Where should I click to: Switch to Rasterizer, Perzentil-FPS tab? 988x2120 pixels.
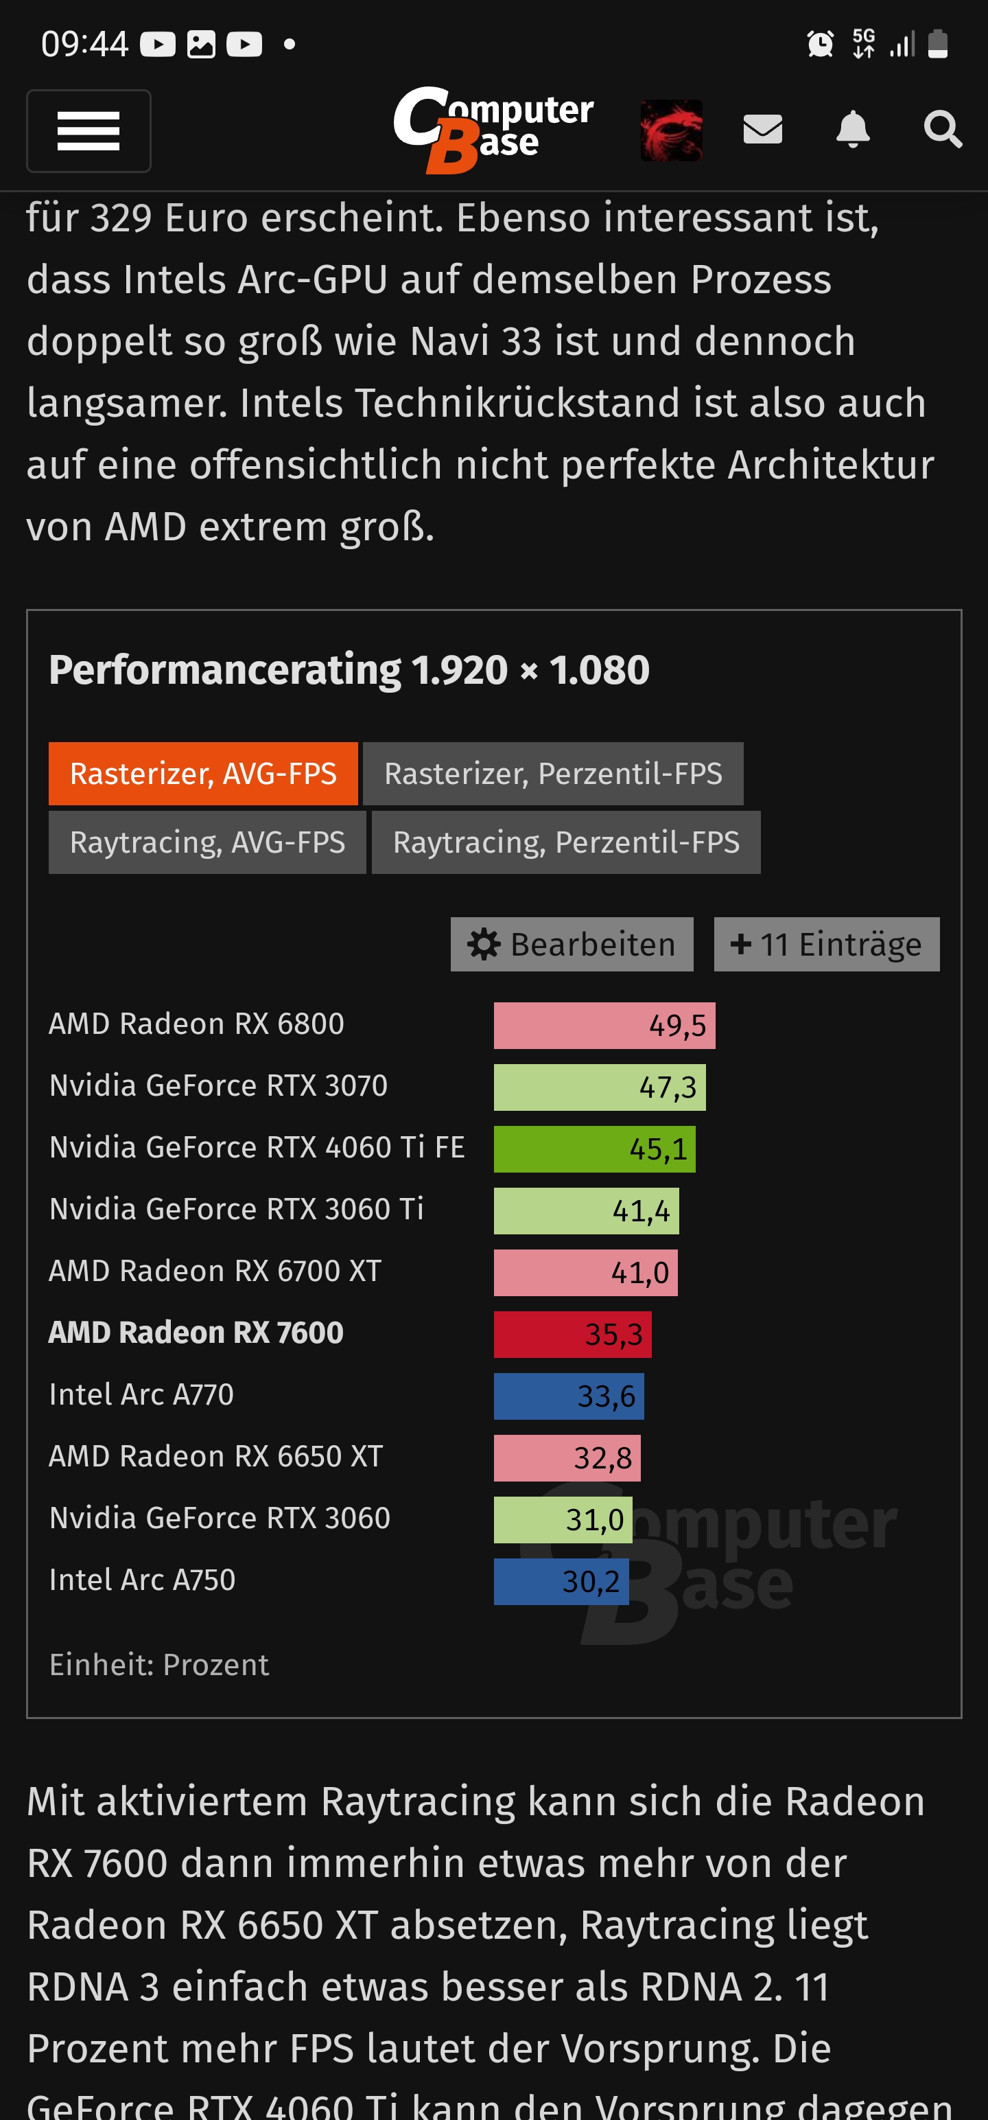[553, 774]
